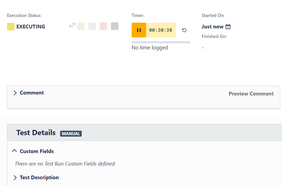Screen dimensions: 282x186
Task: Set status using the dark gray swatch
Action: (115, 26)
